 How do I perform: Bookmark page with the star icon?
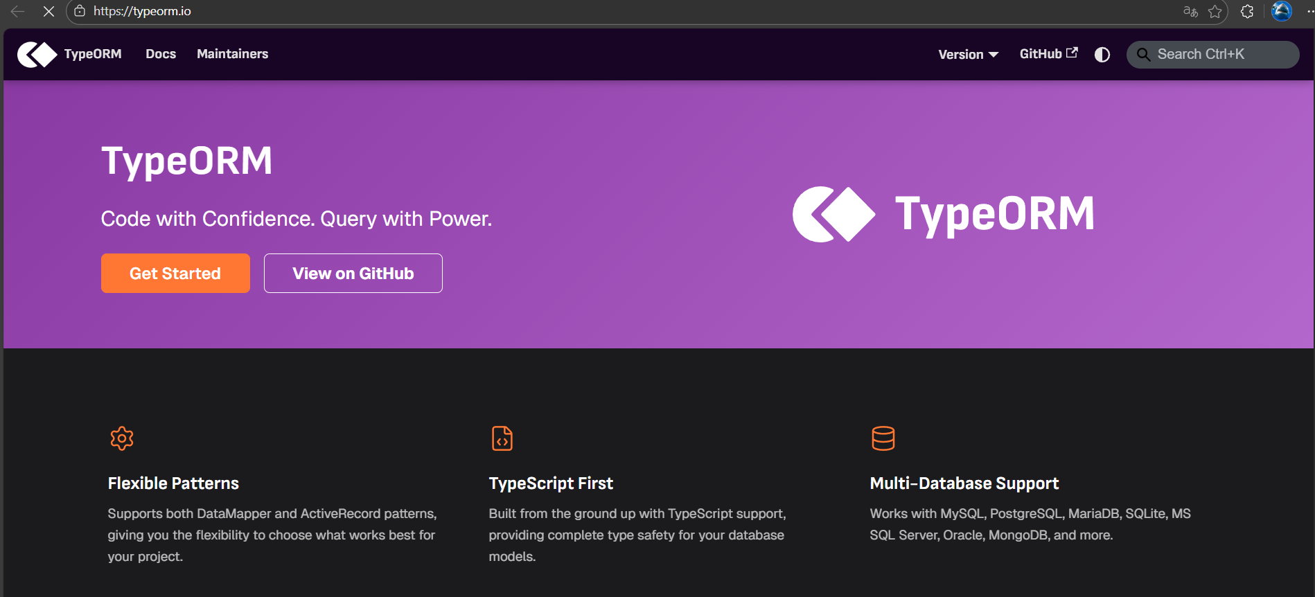[x=1215, y=11]
